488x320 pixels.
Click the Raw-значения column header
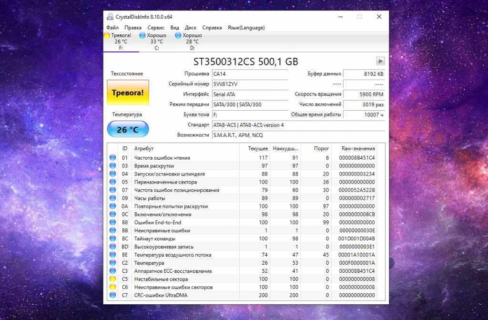point(358,148)
